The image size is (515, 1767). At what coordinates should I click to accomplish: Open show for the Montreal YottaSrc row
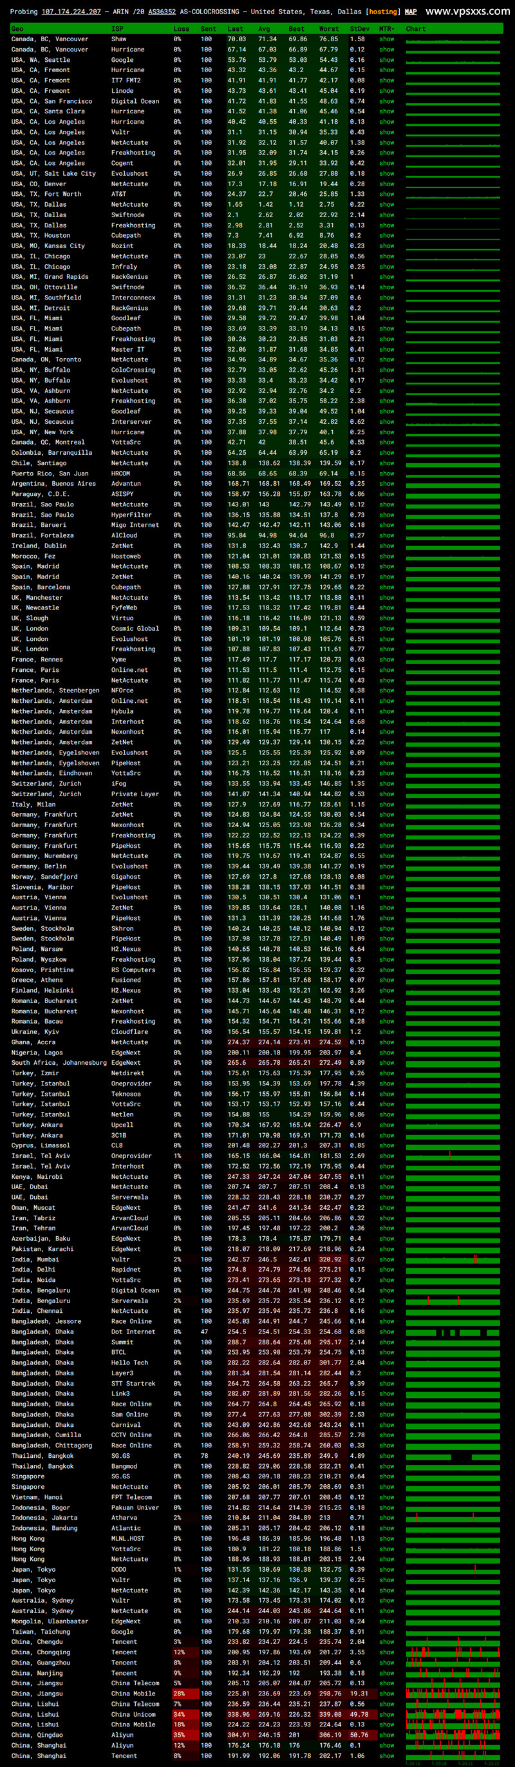pyautogui.click(x=387, y=443)
